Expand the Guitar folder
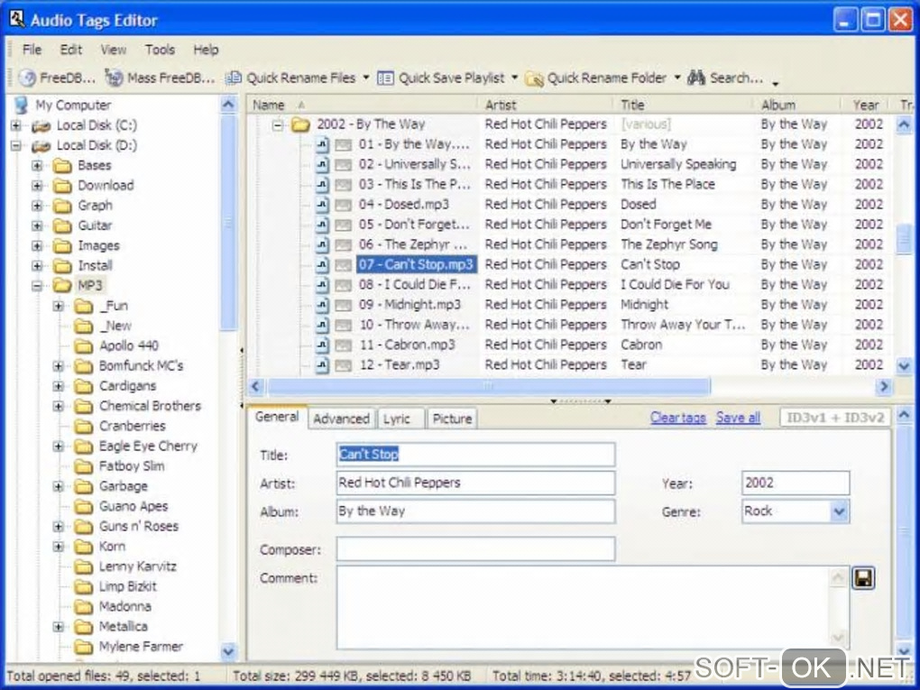The width and height of the screenshot is (920, 690). [37, 225]
